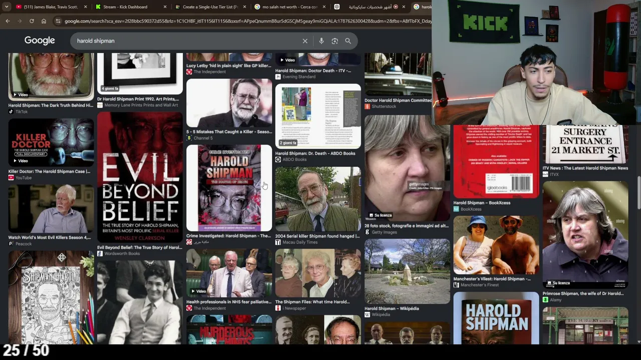Click 'Doctor Harold Shipman Committed' result title
Screen dimensions: 641x360
(398, 100)
